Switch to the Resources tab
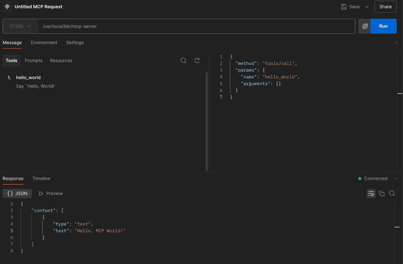Viewport: 403px width, 264px height. coord(61,60)
